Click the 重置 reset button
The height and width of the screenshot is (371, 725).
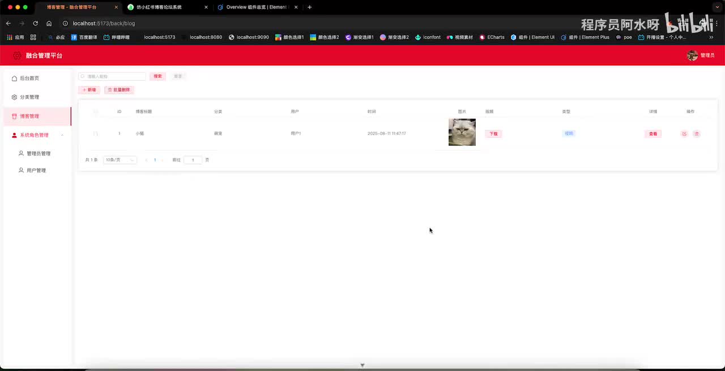178,76
